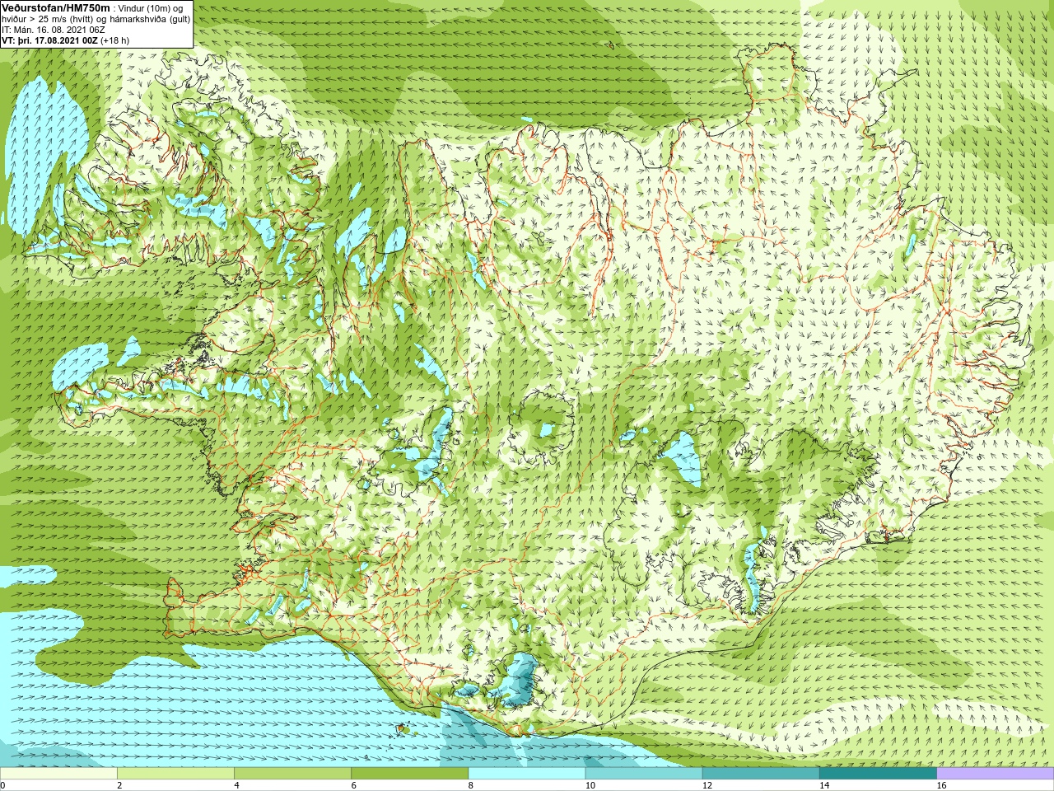Click the dark teal 14–16 m/s legend swatch
Viewport: 1054px width, 791px height.
[878, 774]
